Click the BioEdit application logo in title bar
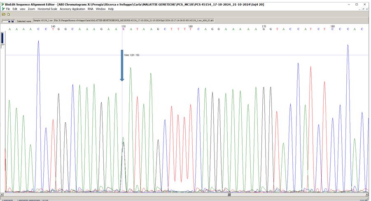 tap(2, 4)
